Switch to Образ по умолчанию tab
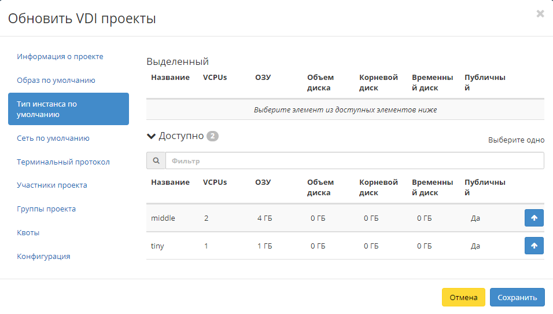Viewport: 553px width, 314px height. pyautogui.click(x=56, y=81)
